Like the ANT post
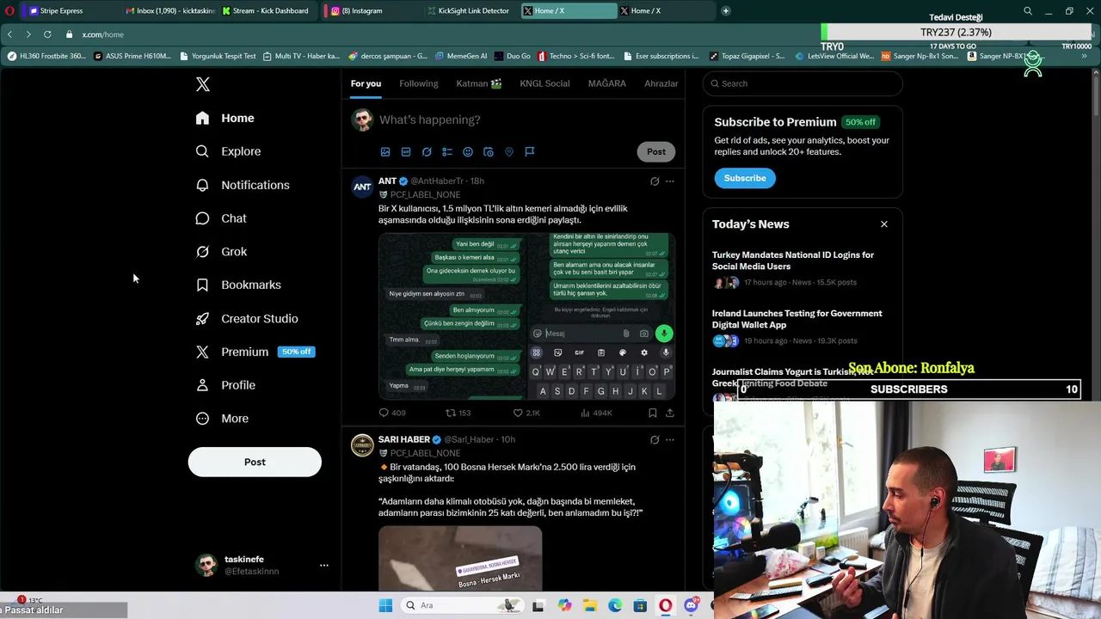The height and width of the screenshot is (619, 1101). [526, 413]
